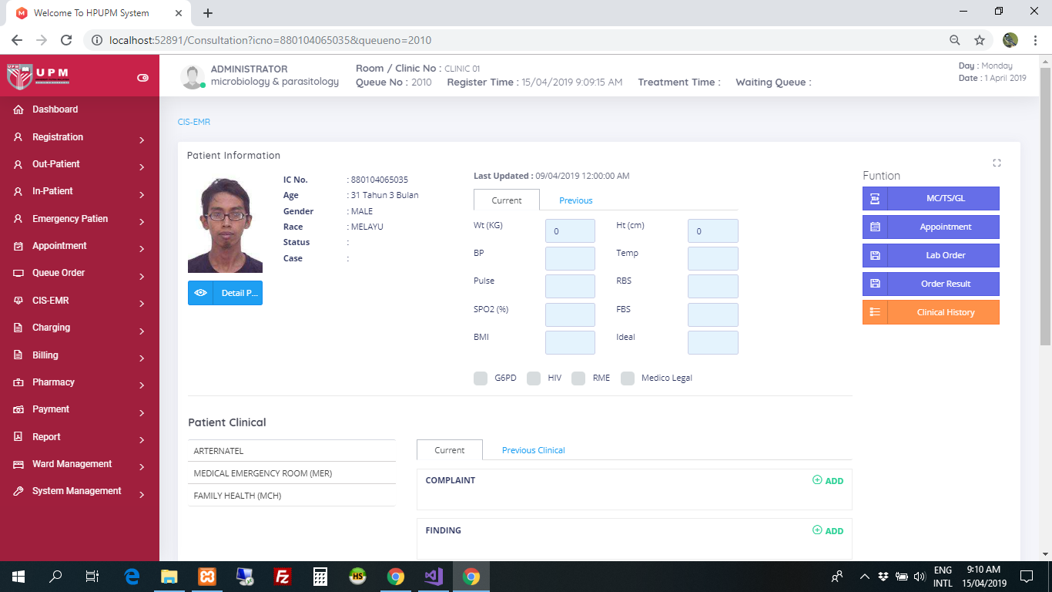Open Visual Studio from the Windows taskbar
This screenshot has width=1052, height=592.
click(x=434, y=576)
